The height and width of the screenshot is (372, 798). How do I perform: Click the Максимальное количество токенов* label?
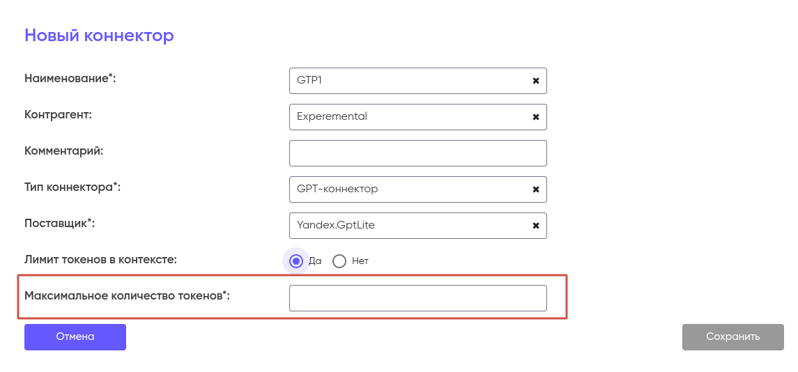(127, 295)
